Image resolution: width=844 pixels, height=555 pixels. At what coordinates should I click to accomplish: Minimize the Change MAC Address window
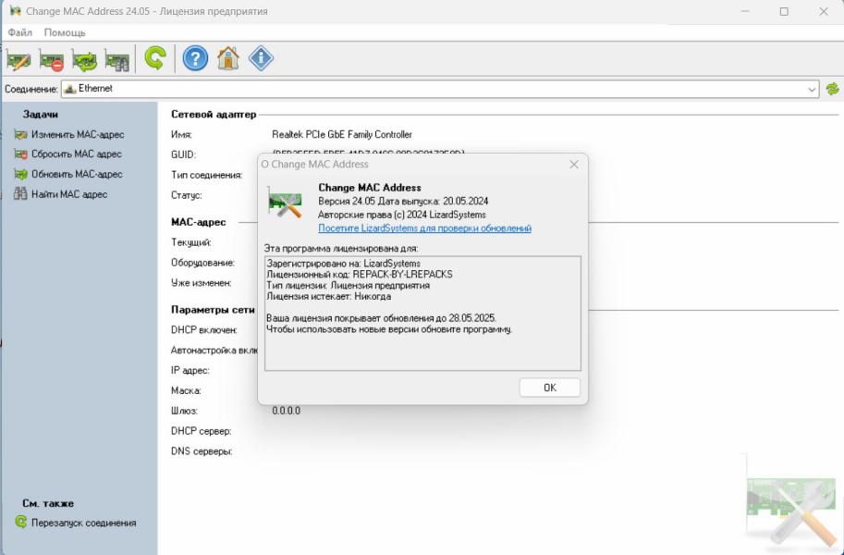[x=745, y=11]
